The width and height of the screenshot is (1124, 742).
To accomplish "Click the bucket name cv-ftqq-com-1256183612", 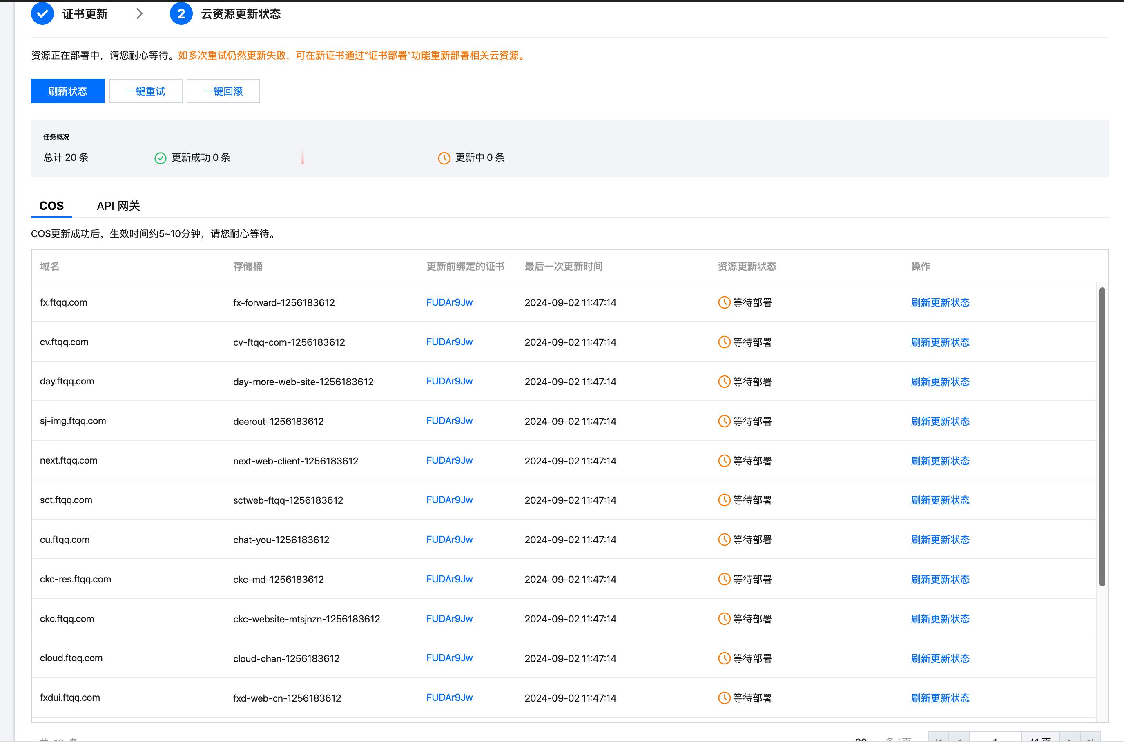I will coord(289,342).
